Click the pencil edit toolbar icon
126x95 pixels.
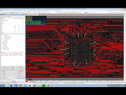tap(42, 13)
